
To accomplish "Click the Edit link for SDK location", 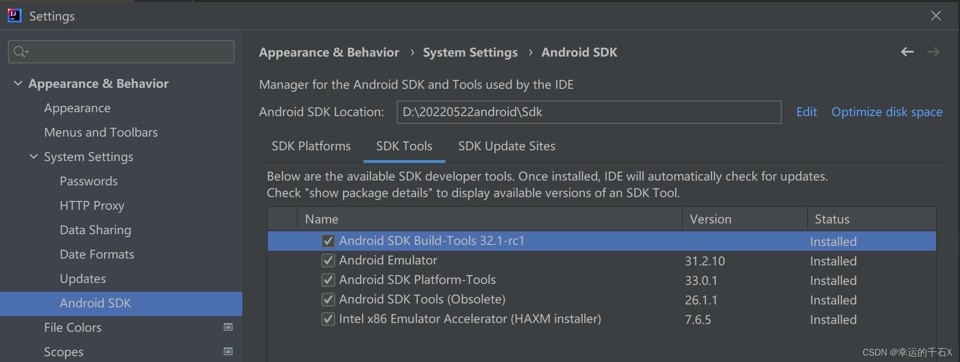I will [807, 112].
